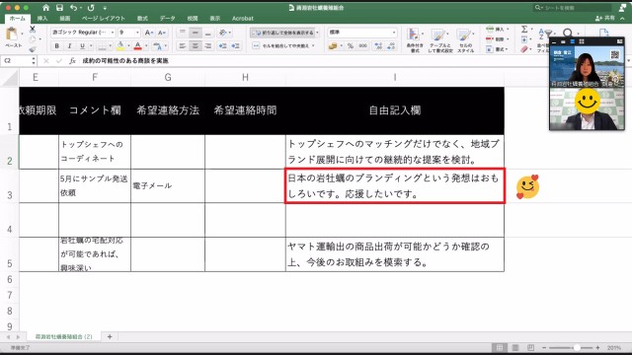The image size is (632, 355).
Task: Expand the font size dropdown
Action: [137, 33]
